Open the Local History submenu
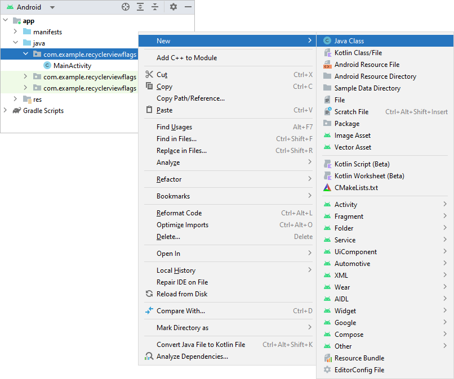 227,270
